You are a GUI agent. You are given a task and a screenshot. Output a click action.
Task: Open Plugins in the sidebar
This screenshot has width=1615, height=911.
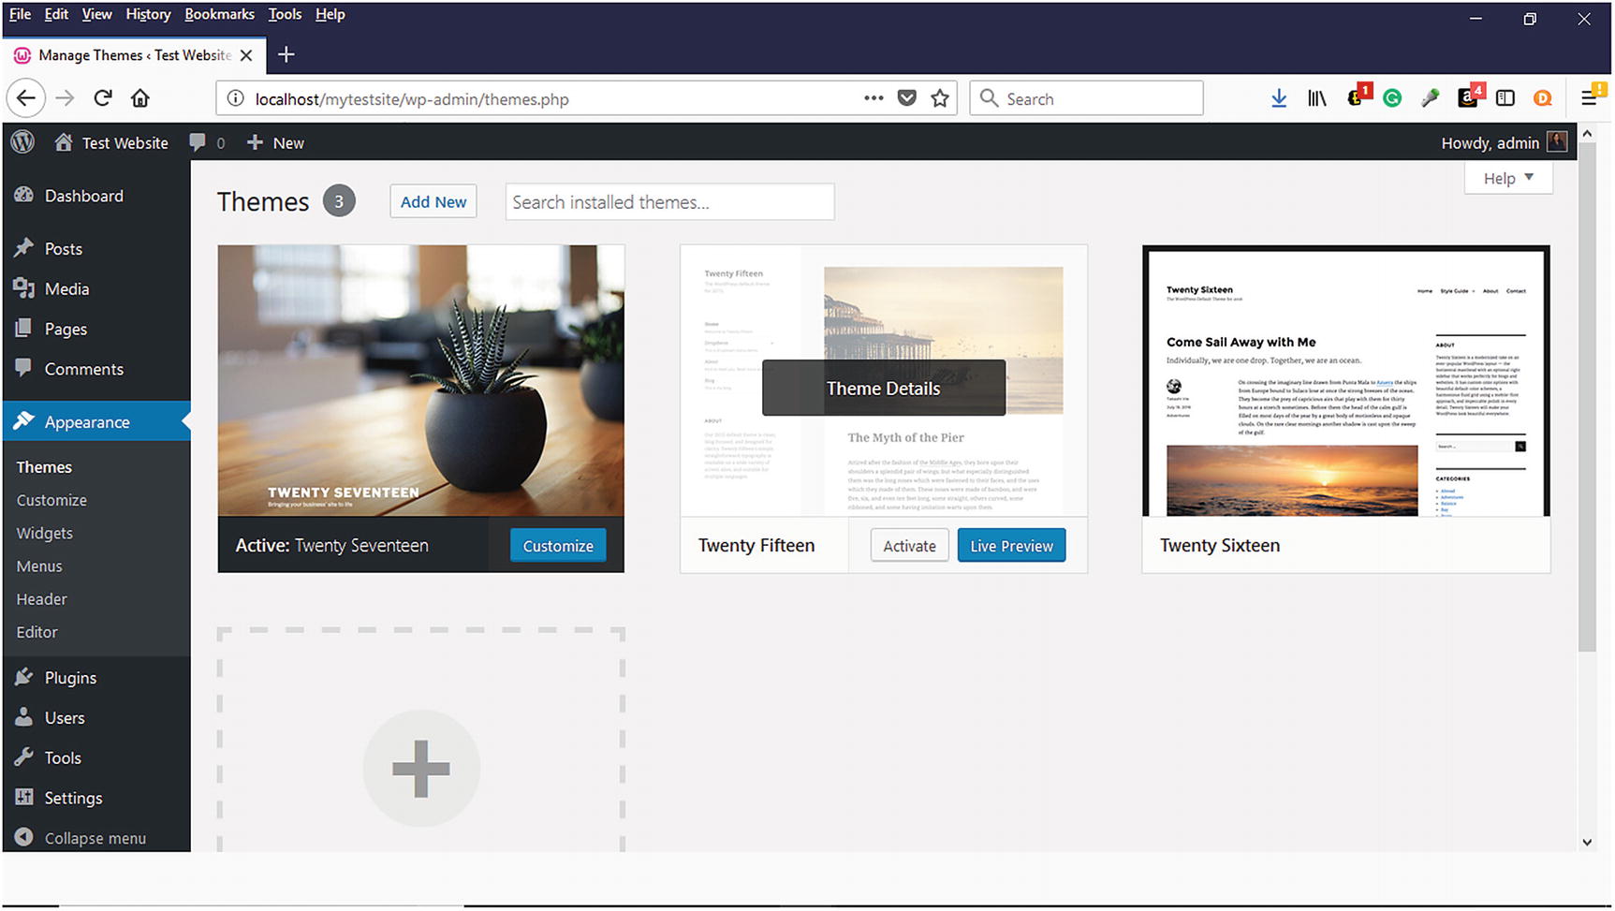click(x=95, y=678)
